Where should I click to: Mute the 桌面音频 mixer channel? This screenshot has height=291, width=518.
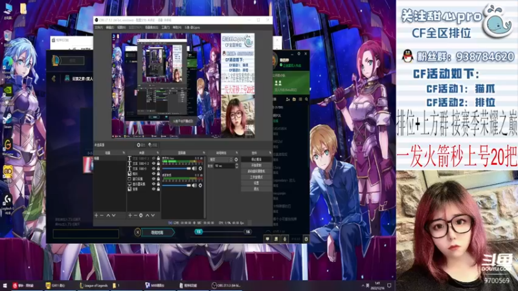(195, 186)
